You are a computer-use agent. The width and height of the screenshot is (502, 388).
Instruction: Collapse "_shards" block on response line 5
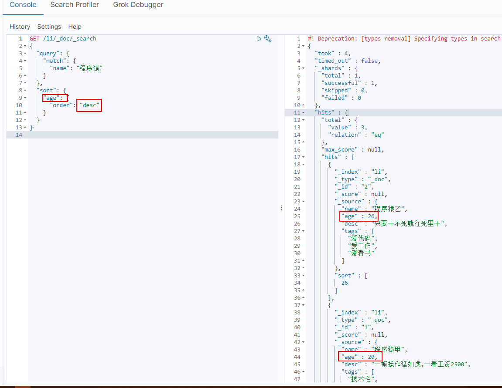(304, 68)
